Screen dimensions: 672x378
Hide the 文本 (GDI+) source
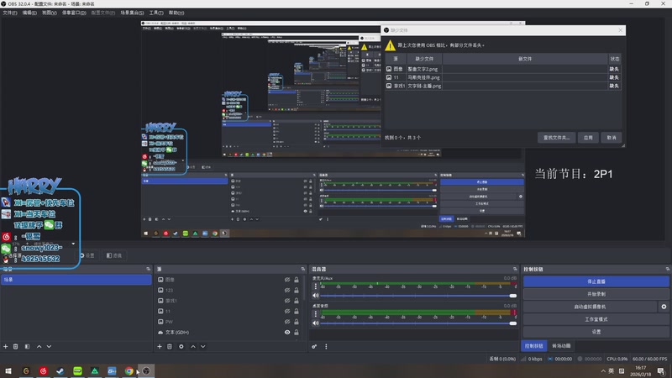coord(287,332)
